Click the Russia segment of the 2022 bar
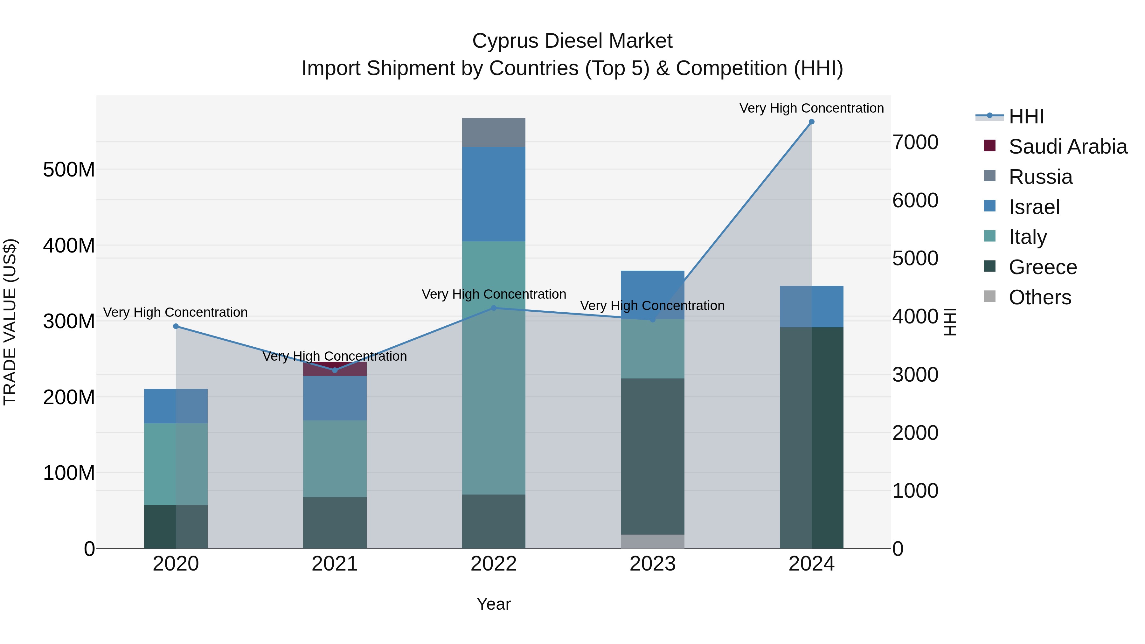This screenshot has width=1145, height=644. click(494, 132)
